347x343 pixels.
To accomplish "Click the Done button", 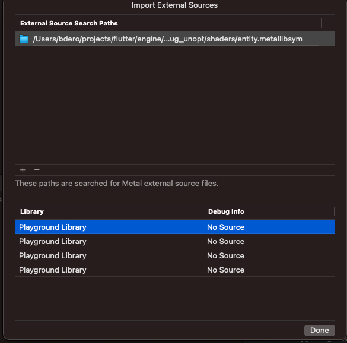I will (x=319, y=331).
